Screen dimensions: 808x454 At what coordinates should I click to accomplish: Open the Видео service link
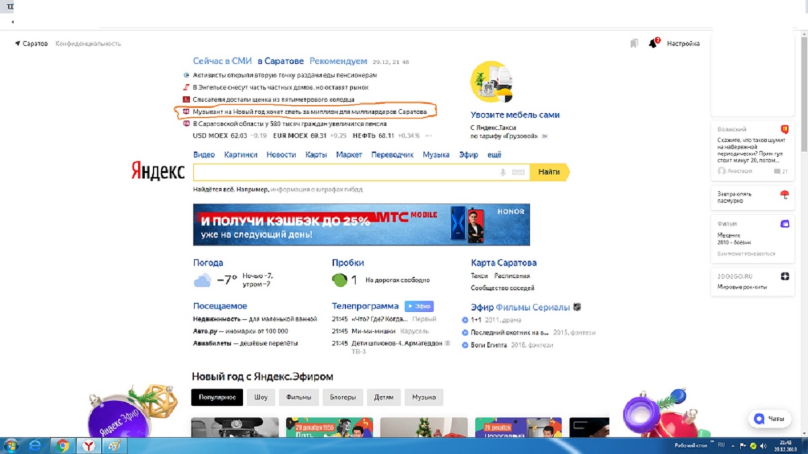point(204,155)
